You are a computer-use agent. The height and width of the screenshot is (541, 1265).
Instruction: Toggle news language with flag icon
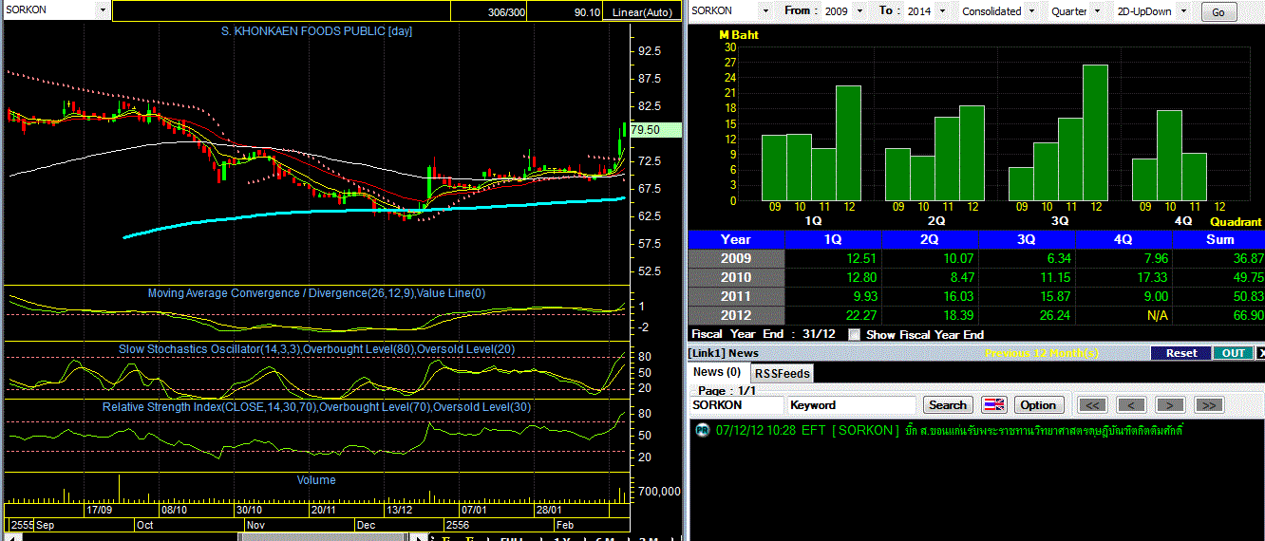(x=993, y=404)
